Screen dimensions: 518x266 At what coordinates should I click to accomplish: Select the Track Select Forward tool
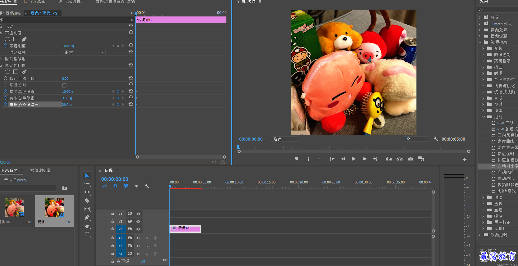(x=87, y=184)
